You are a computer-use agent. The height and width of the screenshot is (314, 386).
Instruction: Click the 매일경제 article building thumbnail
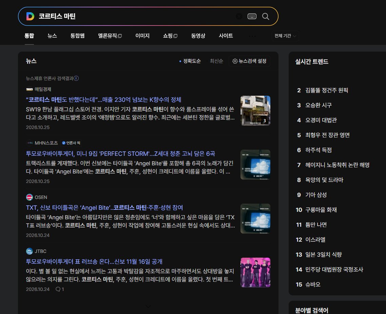click(x=255, y=111)
